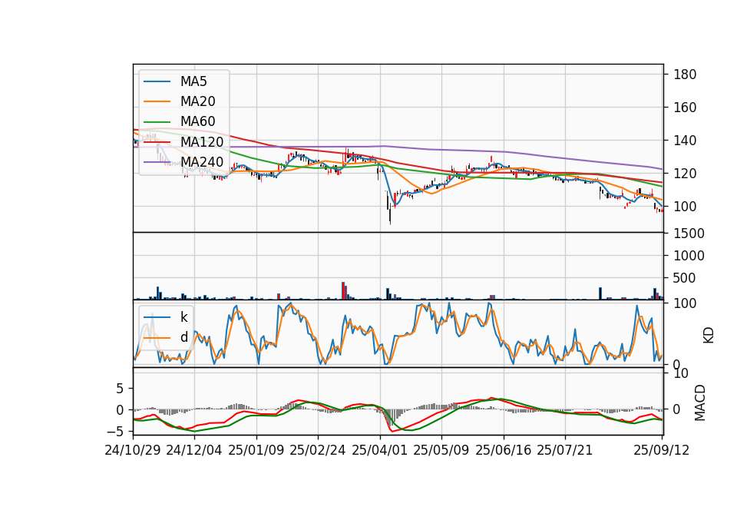Click the 1500 volume axis tick label
This screenshot has width=737, height=530.
[x=689, y=234]
